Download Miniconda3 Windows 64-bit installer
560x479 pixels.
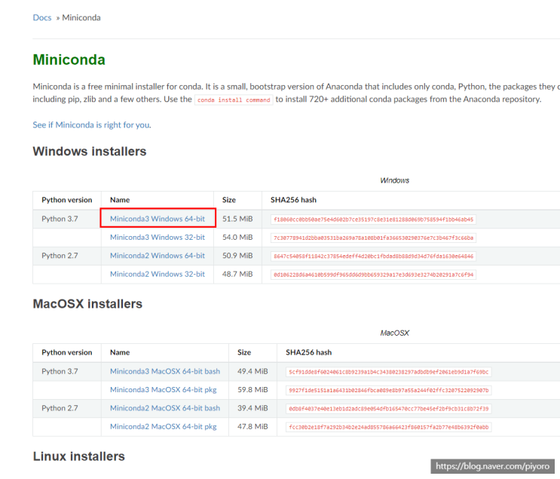(157, 219)
